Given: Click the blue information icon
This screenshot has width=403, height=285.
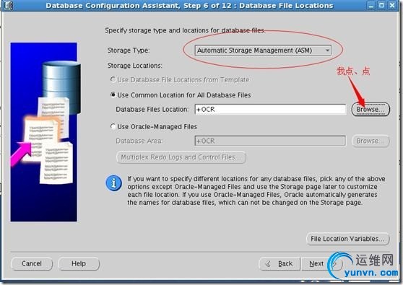Looking at the screenshot, I should pyautogui.click(x=114, y=183).
